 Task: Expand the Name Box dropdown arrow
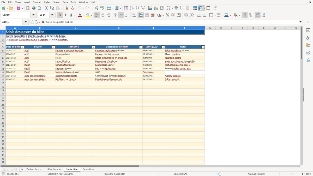(x=26, y=22)
